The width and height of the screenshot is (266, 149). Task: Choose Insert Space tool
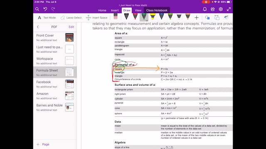[x=97, y=17]
